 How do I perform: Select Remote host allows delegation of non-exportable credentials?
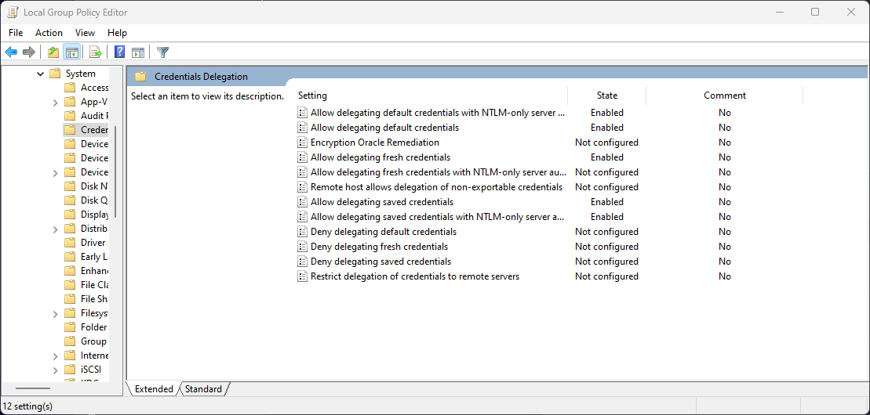(x=437, y=187)
